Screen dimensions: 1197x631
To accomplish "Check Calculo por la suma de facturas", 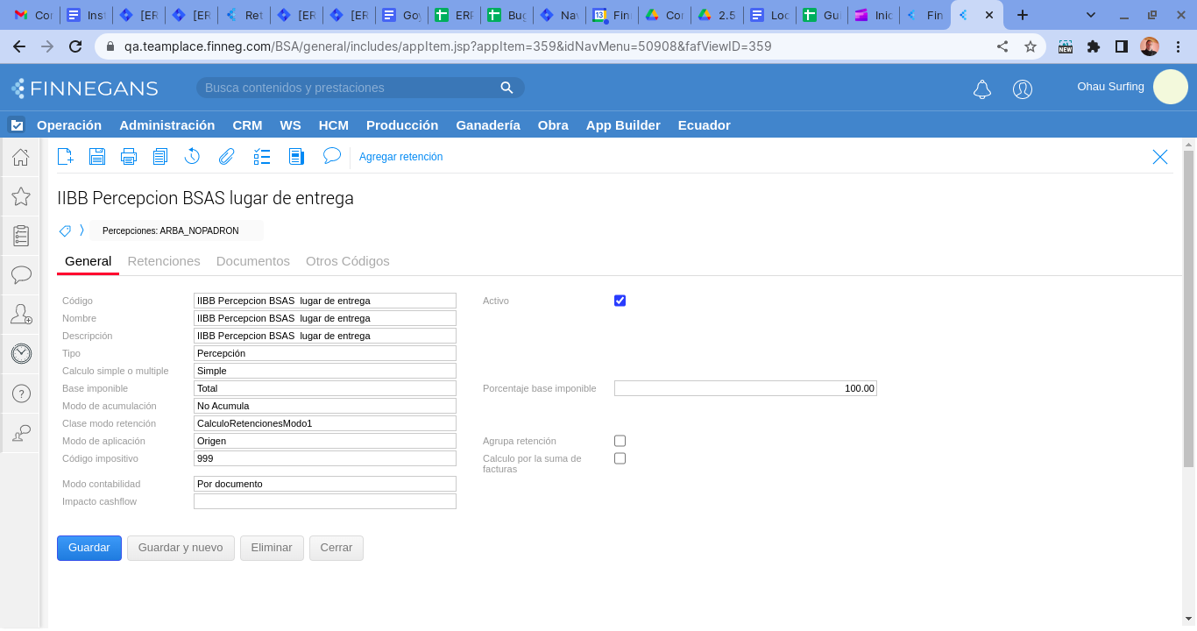I will pos(620,458).
